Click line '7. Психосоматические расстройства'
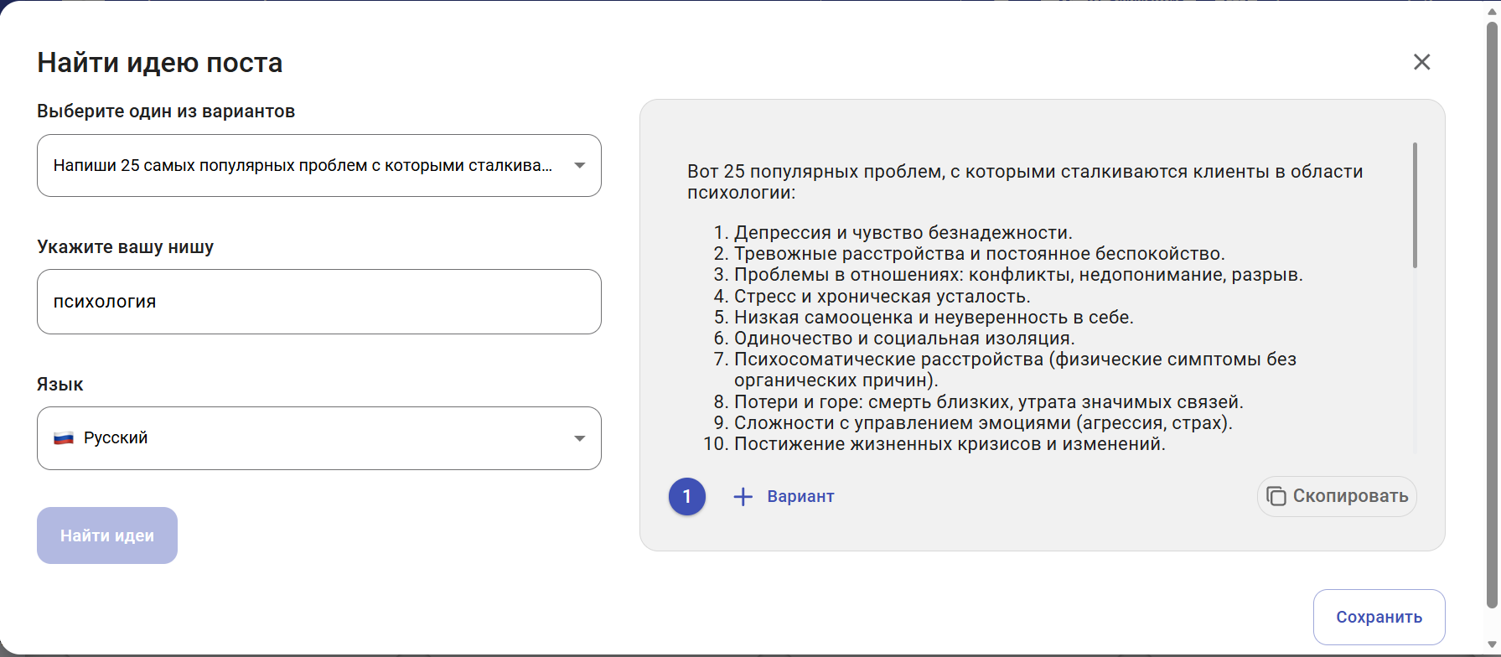Viewport: 1501px width, 657px height. pos(1005,370)
